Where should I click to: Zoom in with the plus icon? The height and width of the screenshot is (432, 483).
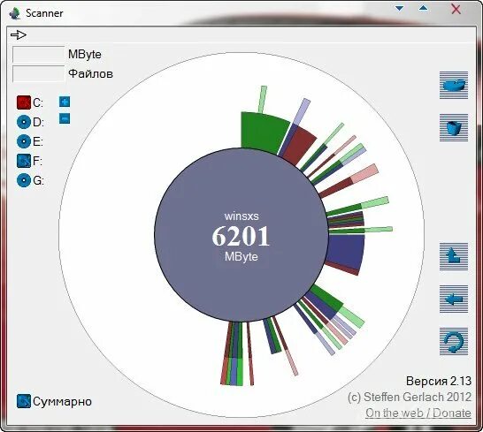pos(65,102)
